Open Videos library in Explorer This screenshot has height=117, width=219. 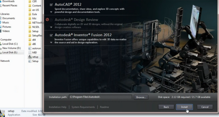[x=6, y=31]
